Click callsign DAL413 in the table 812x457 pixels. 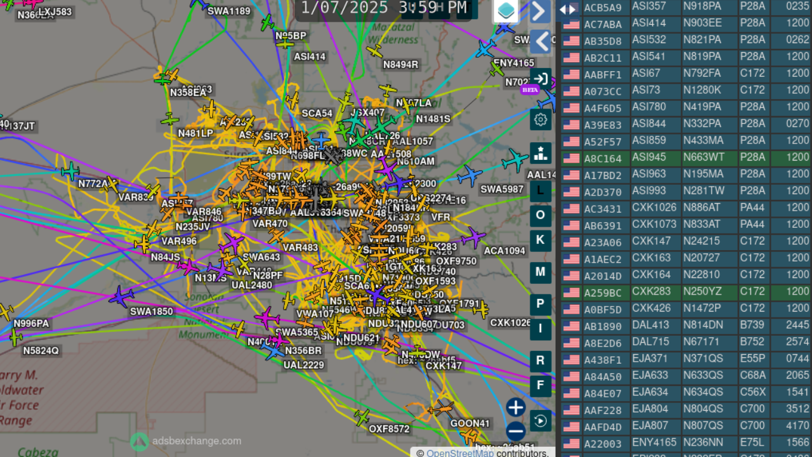click(x=651, y=325)
